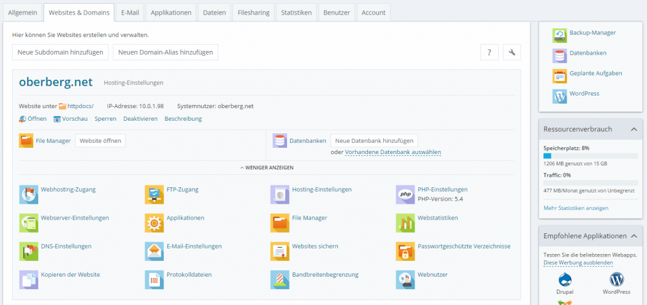Click the wrench settings icon button
The image size is (647, 305).
[512, 52]
